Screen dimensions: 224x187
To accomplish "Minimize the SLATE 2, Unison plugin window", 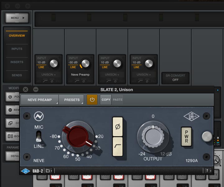I will (36, 89).
